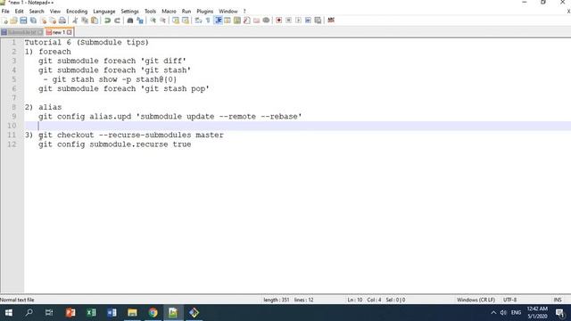This screenshot has height=321, width=571.
Task: Click the line 'git config submodule.recurse true'
Action: [x=115, y=144]
